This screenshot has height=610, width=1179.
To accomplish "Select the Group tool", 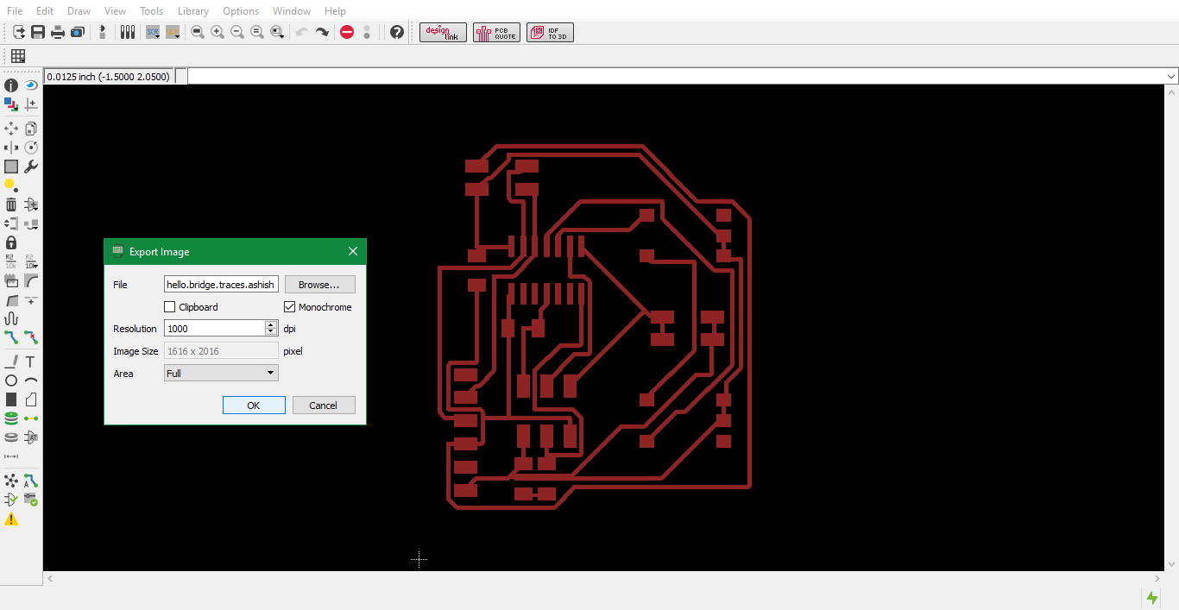I will tap(11, 167).
